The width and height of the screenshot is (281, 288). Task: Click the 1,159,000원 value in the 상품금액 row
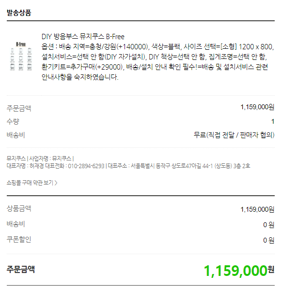click(x=257, y=209)
